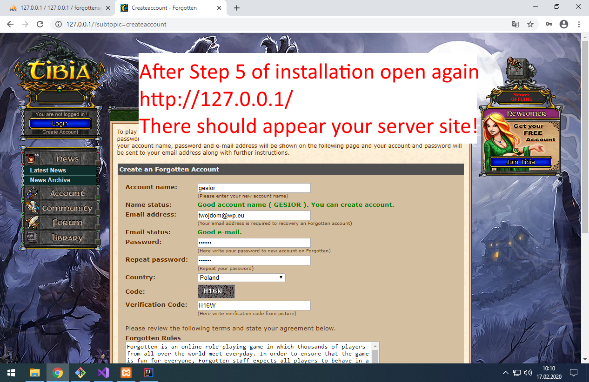Click the Google Translate icon in address bar
This screenshot has width=589, height=382.
[x=515, y=24]
